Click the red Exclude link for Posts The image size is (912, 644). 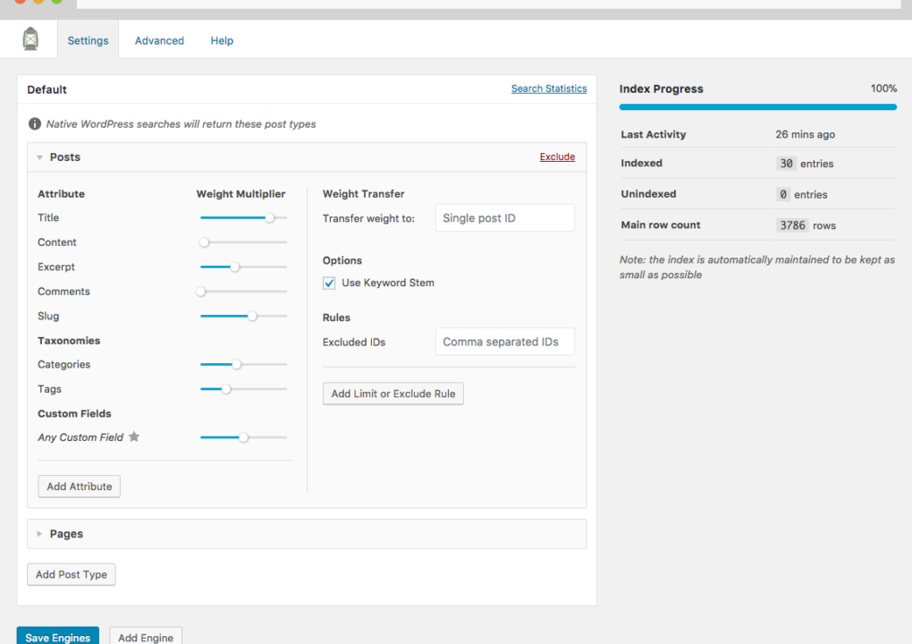(557, 157)
